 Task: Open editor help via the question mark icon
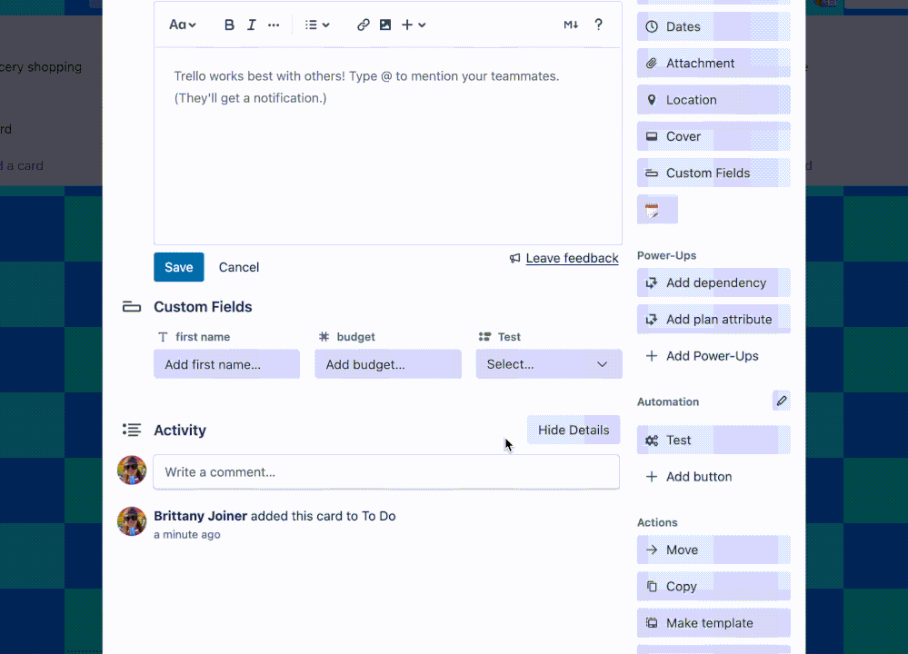598,25
